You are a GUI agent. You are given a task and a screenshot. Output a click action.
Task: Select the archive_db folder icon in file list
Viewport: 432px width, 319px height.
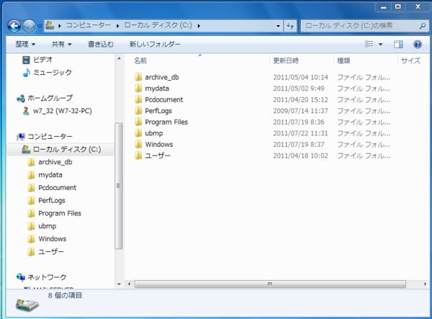tap(138, 77)
